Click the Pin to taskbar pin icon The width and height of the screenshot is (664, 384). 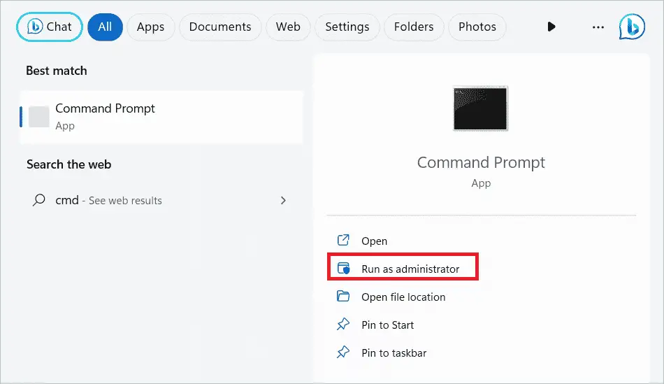coord(343,353)
